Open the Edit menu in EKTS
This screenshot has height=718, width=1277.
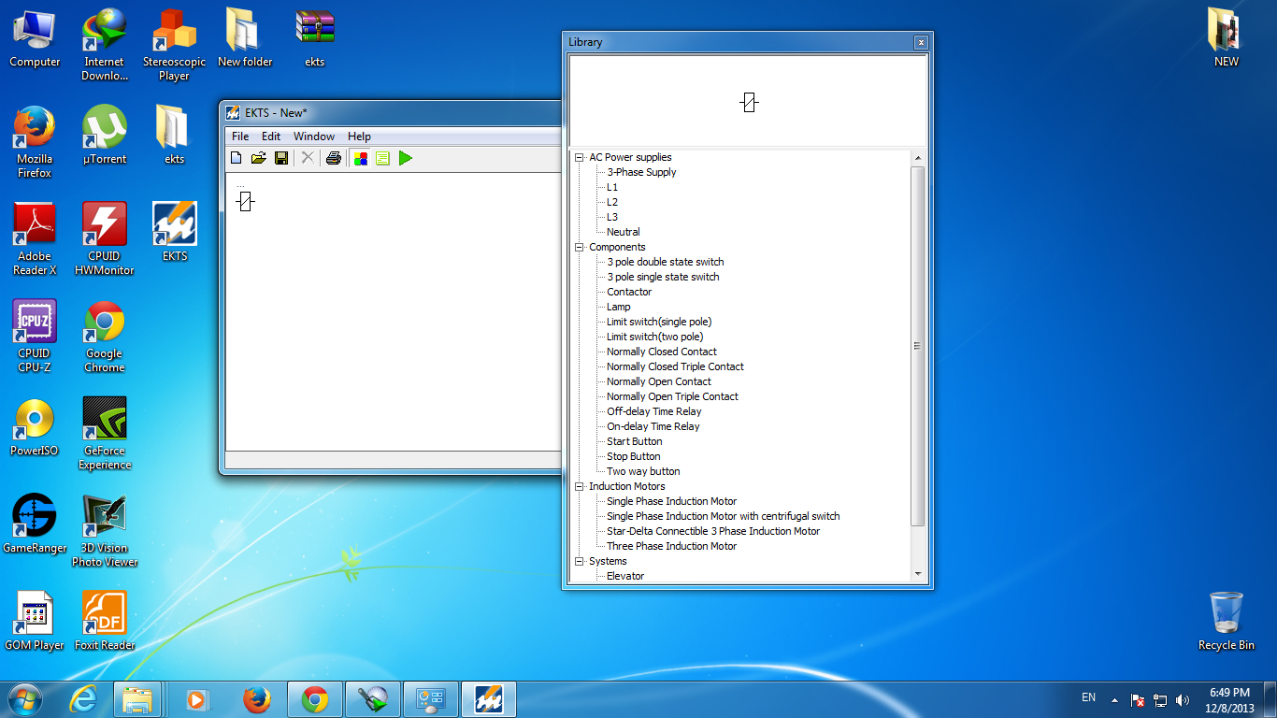coord(271,136)
